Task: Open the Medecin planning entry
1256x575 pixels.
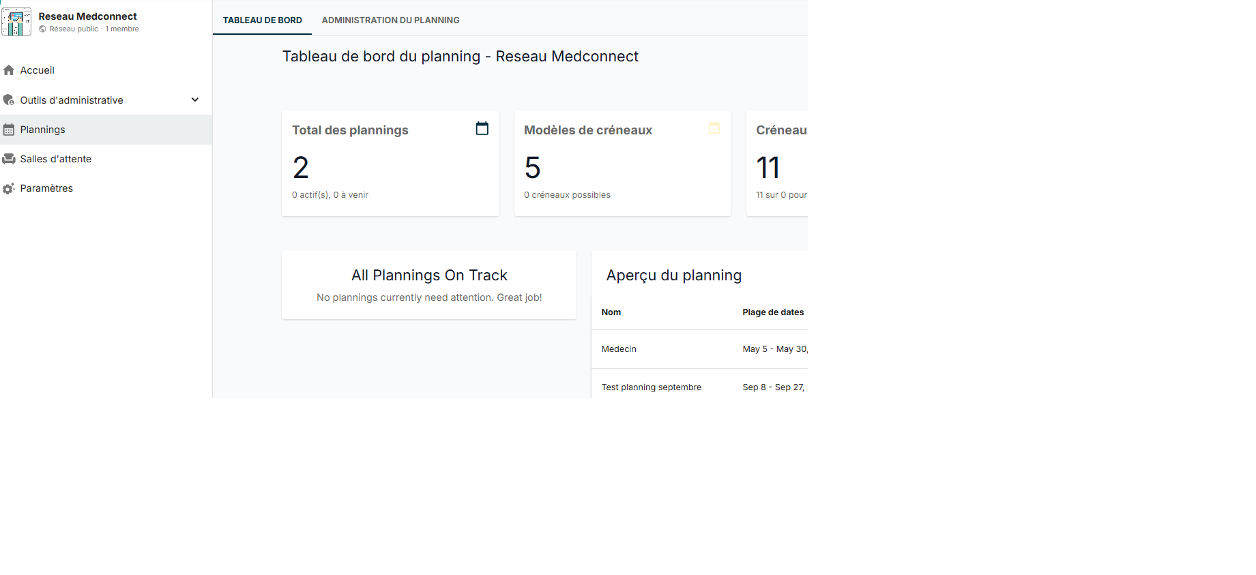Action: pos(619,349)
